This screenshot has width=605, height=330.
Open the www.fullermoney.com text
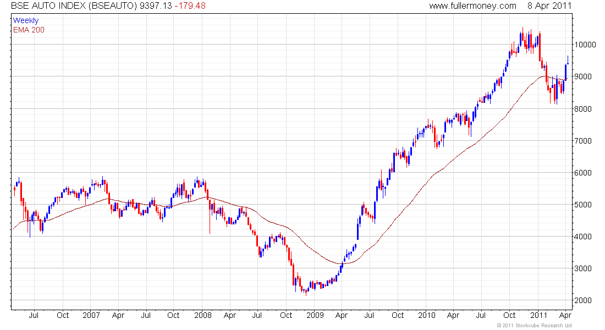[472, 6]
